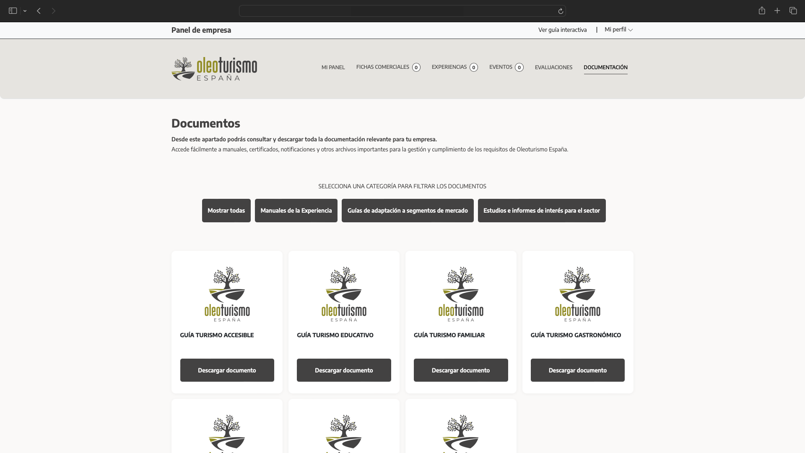The width and height of the screenshot is (805, 453).
Task: Filter by Estudios e informes category
Action: [541, 211]
